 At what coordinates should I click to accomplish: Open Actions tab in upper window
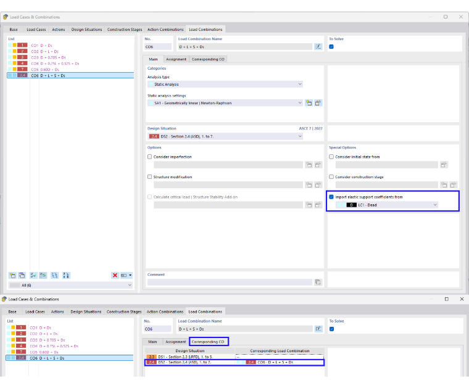tap(59, 29)
